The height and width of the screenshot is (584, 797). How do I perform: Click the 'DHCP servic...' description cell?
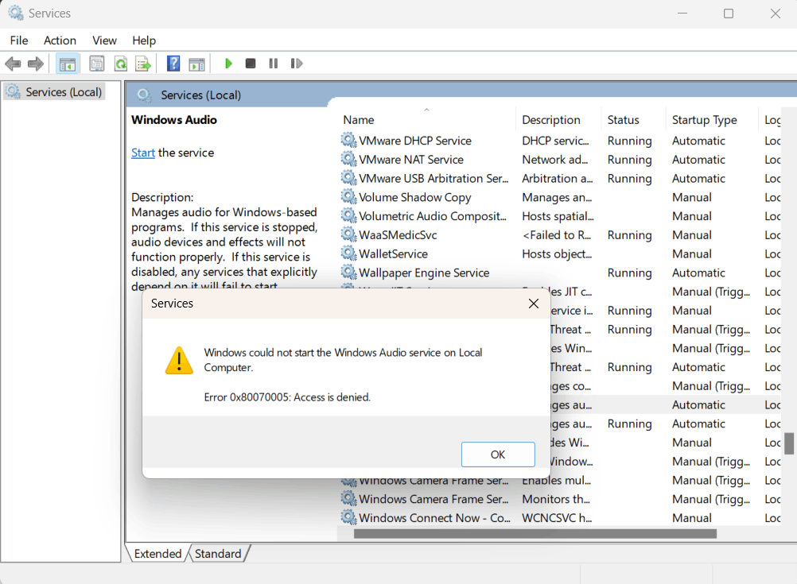[x=555, y=141]
